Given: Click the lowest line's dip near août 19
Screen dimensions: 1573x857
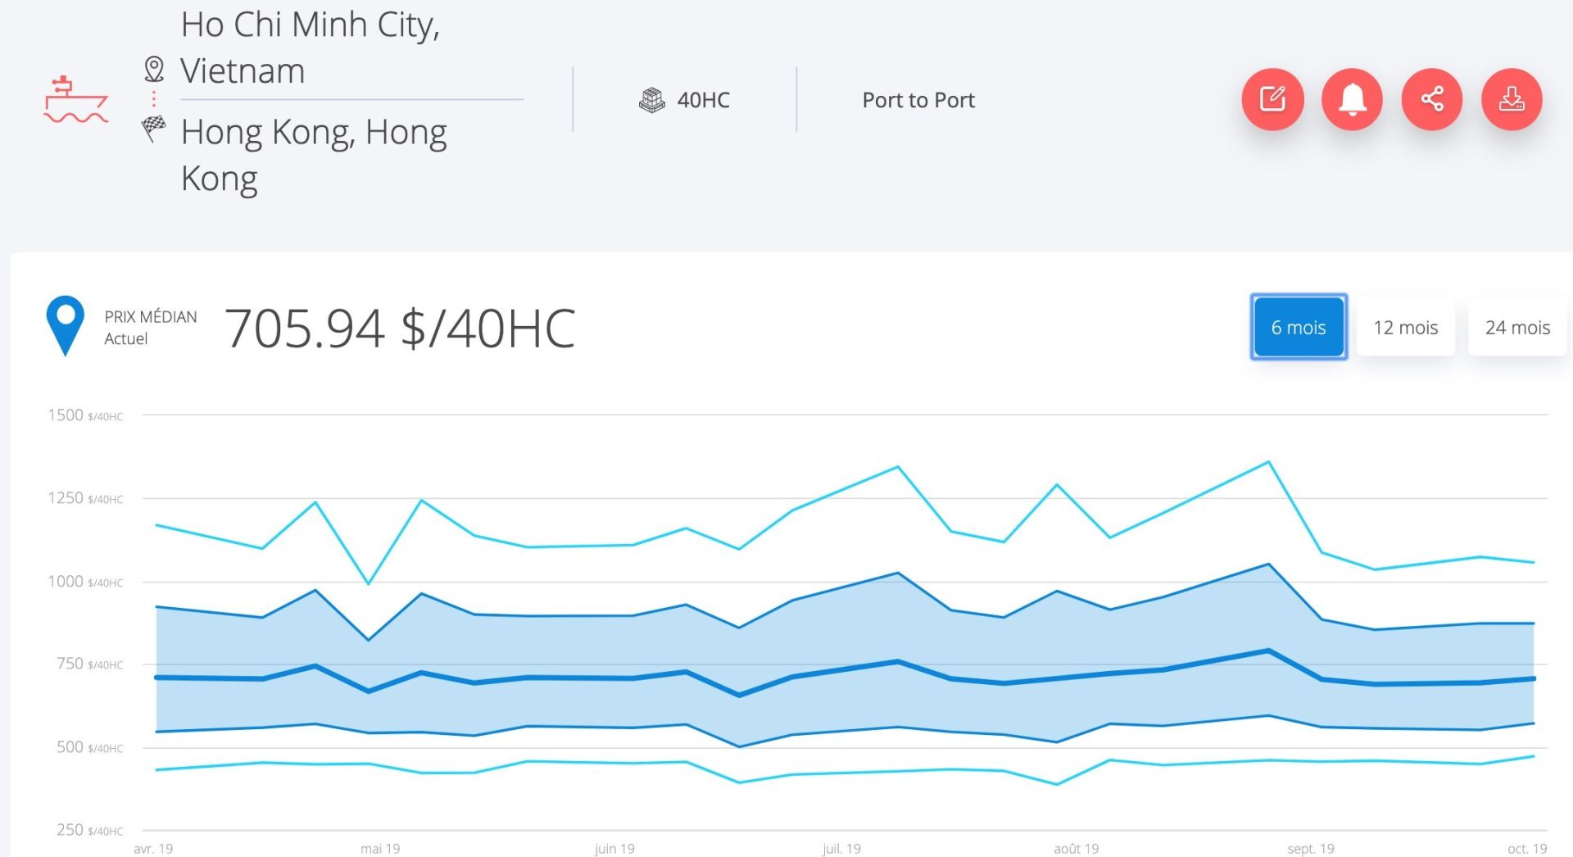Looking at the screenshot, I should [x=1057, y=784].
